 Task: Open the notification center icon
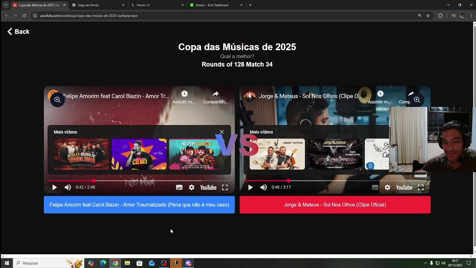click(x=469, y=263)
